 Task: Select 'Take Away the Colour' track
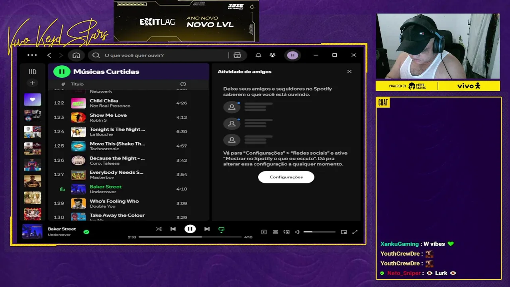(117, 215)
